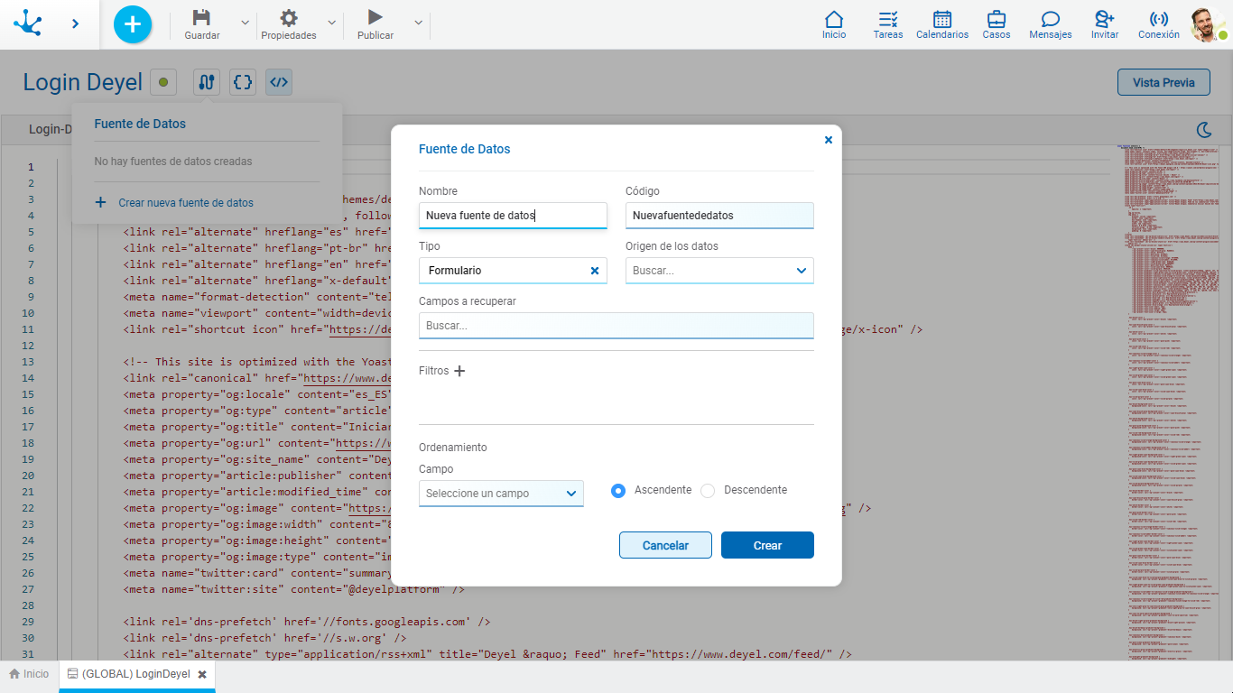Click the Código input field
1233x693 pixels.
tap(719, 216)
